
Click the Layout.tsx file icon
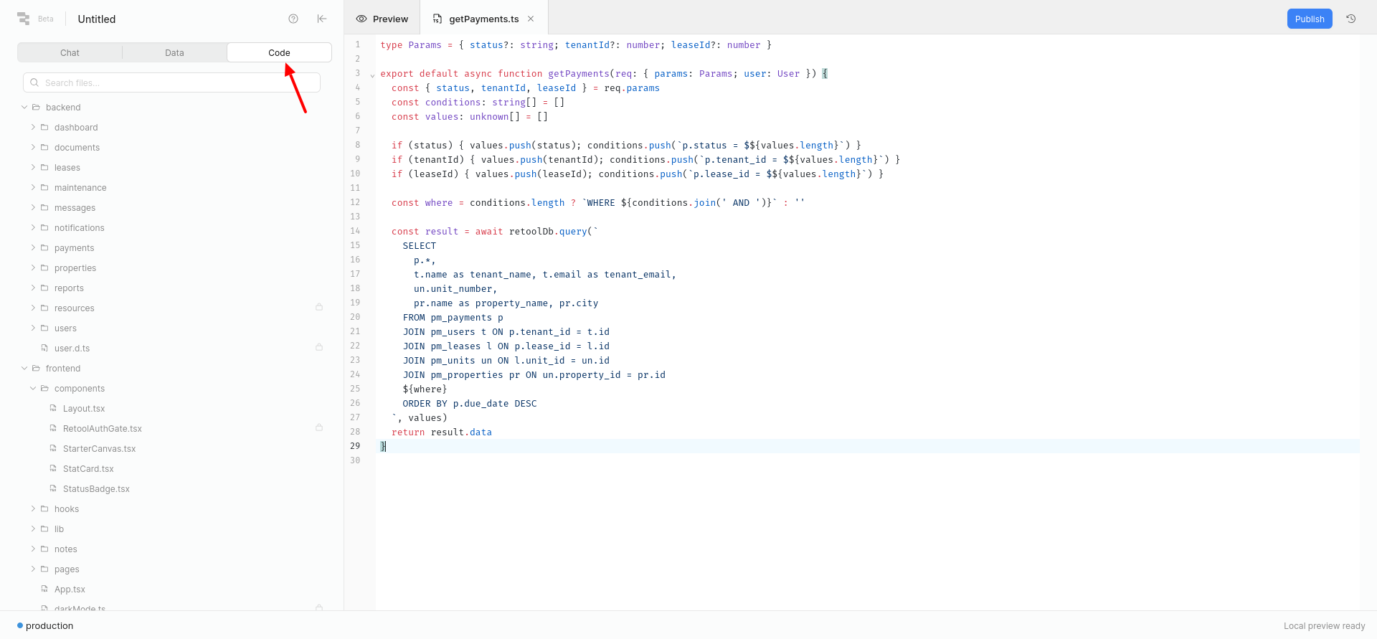[x=53, y=408]
